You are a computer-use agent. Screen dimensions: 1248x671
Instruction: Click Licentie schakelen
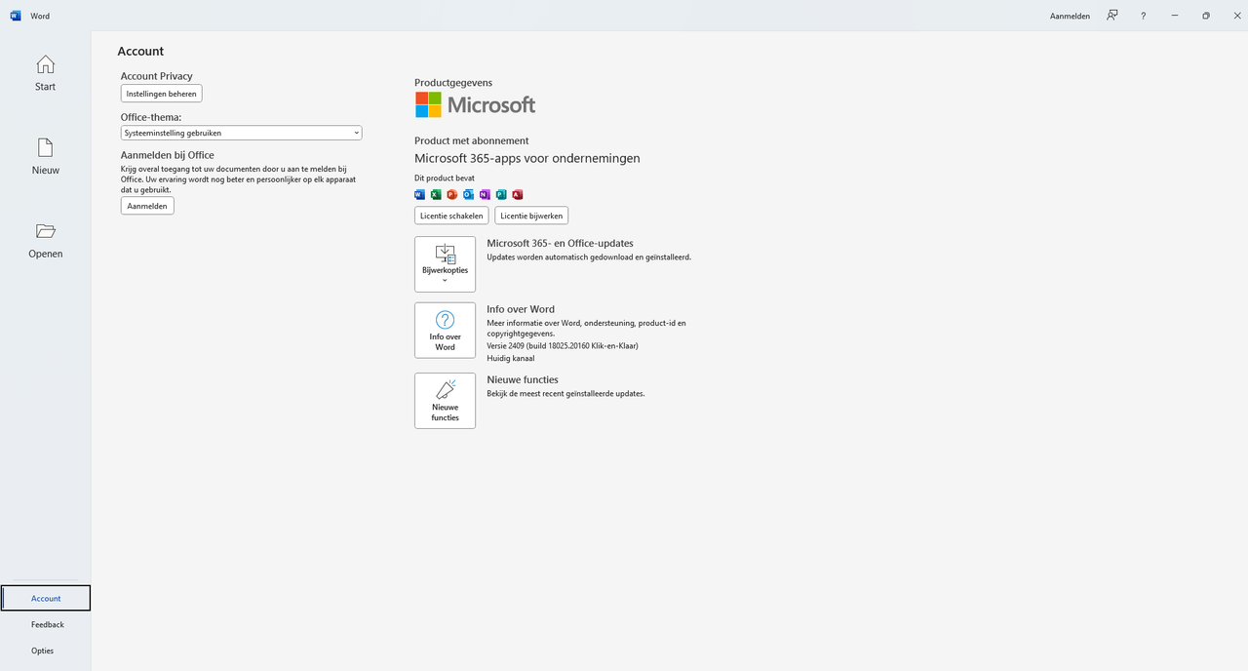coord(451,216)
